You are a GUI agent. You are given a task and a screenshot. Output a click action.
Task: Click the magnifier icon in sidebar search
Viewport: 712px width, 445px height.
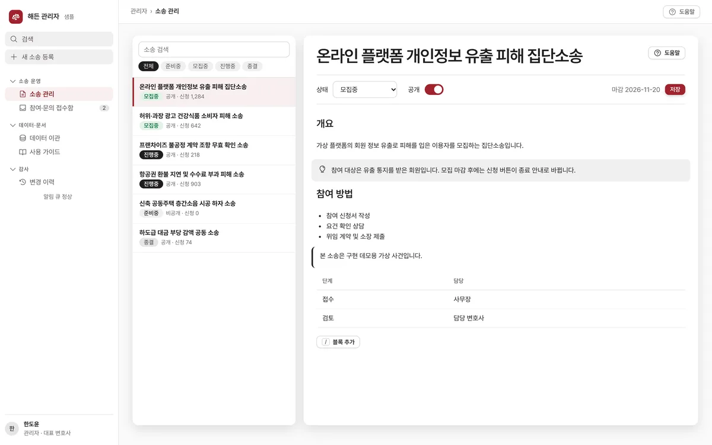[x=14, y=39]
